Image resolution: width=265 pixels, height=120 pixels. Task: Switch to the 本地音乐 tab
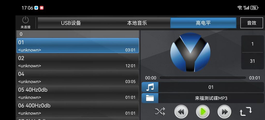(137, 23)
